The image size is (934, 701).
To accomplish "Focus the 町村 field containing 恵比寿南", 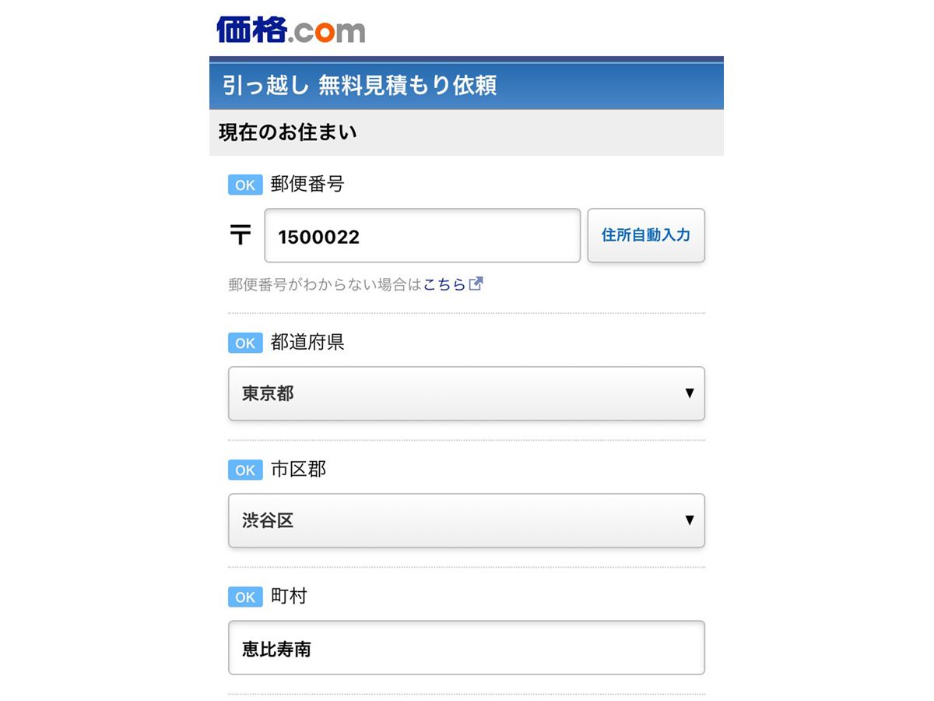I will click(466, 647).
